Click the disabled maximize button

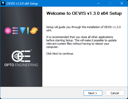[x=110, y=3]
